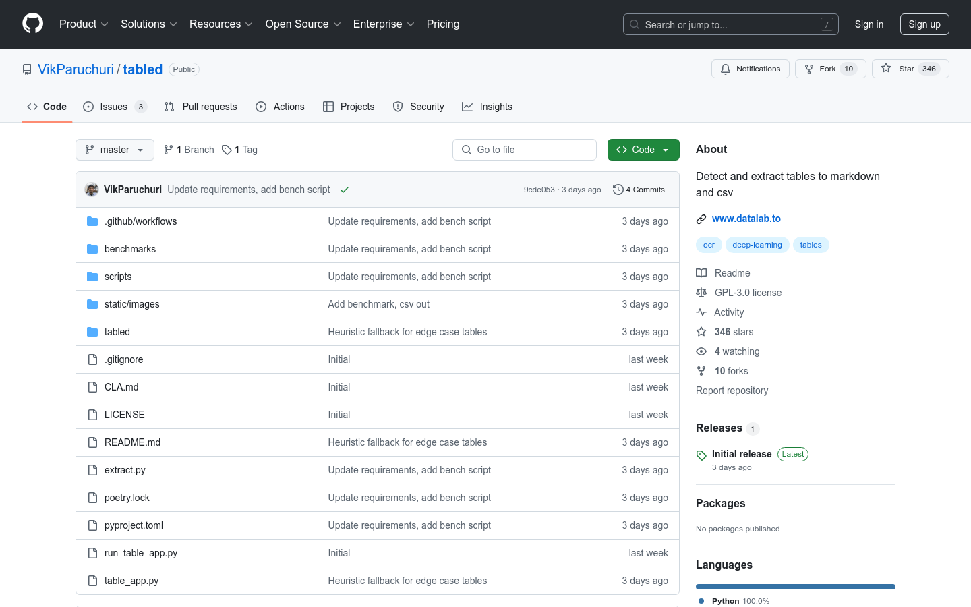Expand the Open Source menu

(x=303, y=24)
